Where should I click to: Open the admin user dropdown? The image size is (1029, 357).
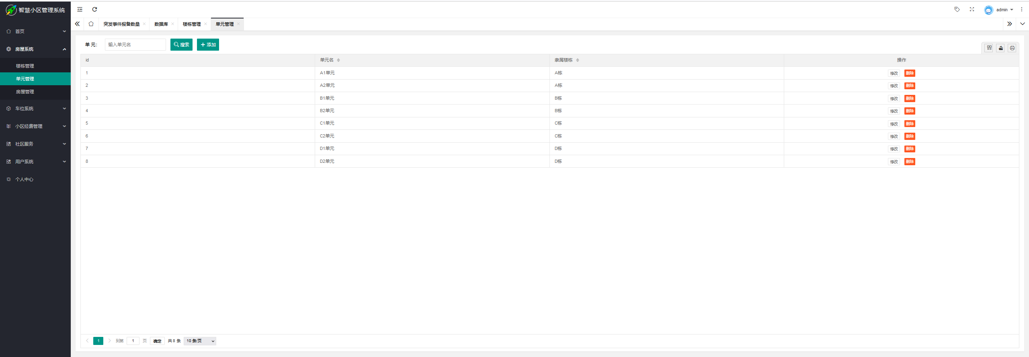click(1004, 10)
